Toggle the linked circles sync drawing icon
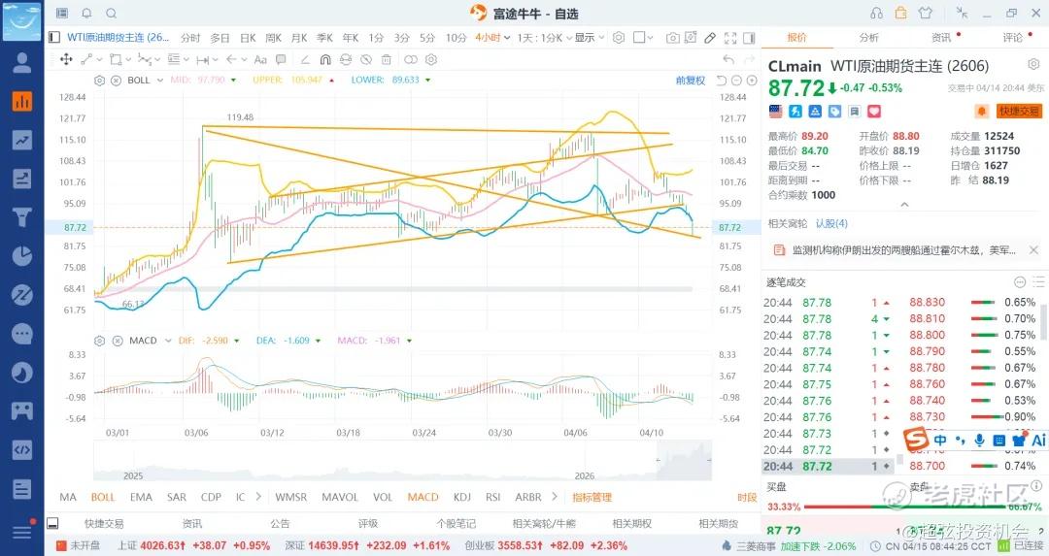Image resolution: width=1049 pixels, height=556 pixels. coord(411,59)
